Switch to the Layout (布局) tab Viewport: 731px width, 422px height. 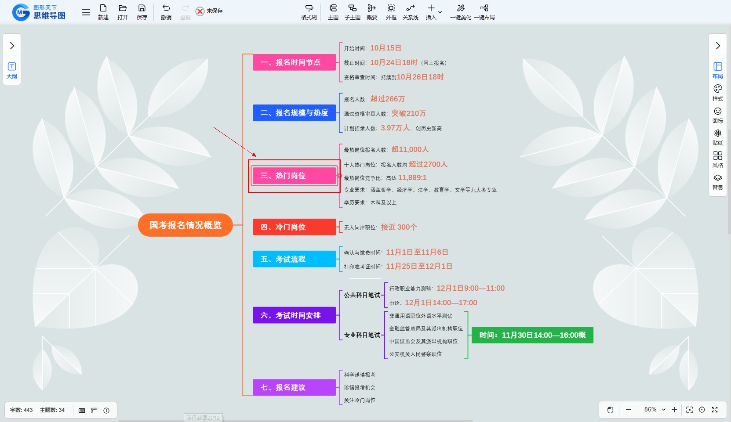717,70
